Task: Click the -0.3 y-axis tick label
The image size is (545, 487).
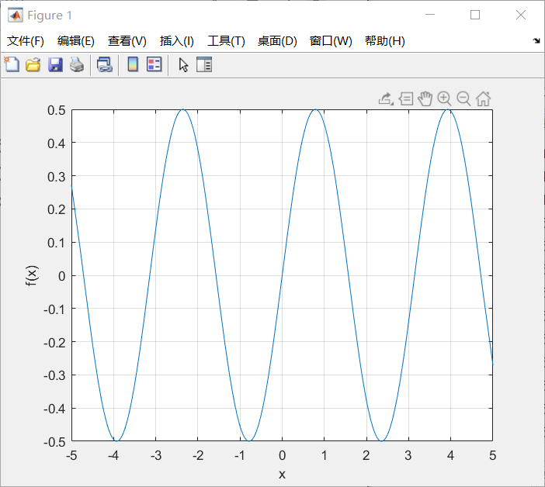Action: [54, 375]
